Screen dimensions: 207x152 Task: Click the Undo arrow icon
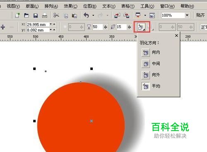(x=87, y=15)
